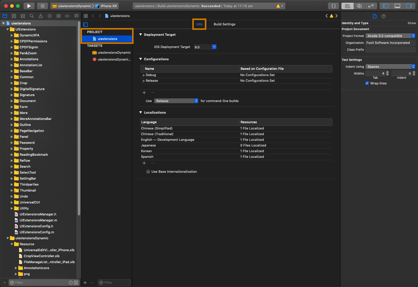418x287 pixels.
Task: Add a target with bottom plus
Action: coord(85,283)
